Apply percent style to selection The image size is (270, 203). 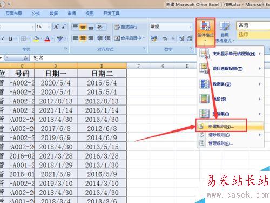click(x=165, y=38)
